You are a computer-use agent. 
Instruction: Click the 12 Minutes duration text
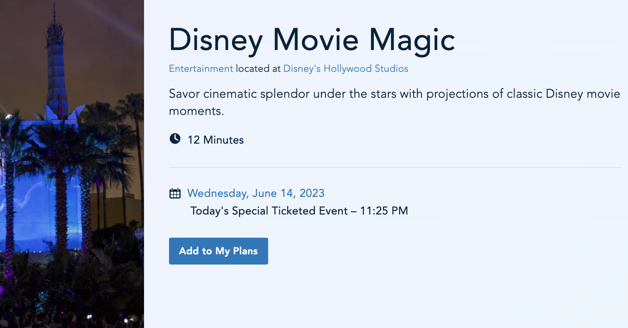click(215, 140)
